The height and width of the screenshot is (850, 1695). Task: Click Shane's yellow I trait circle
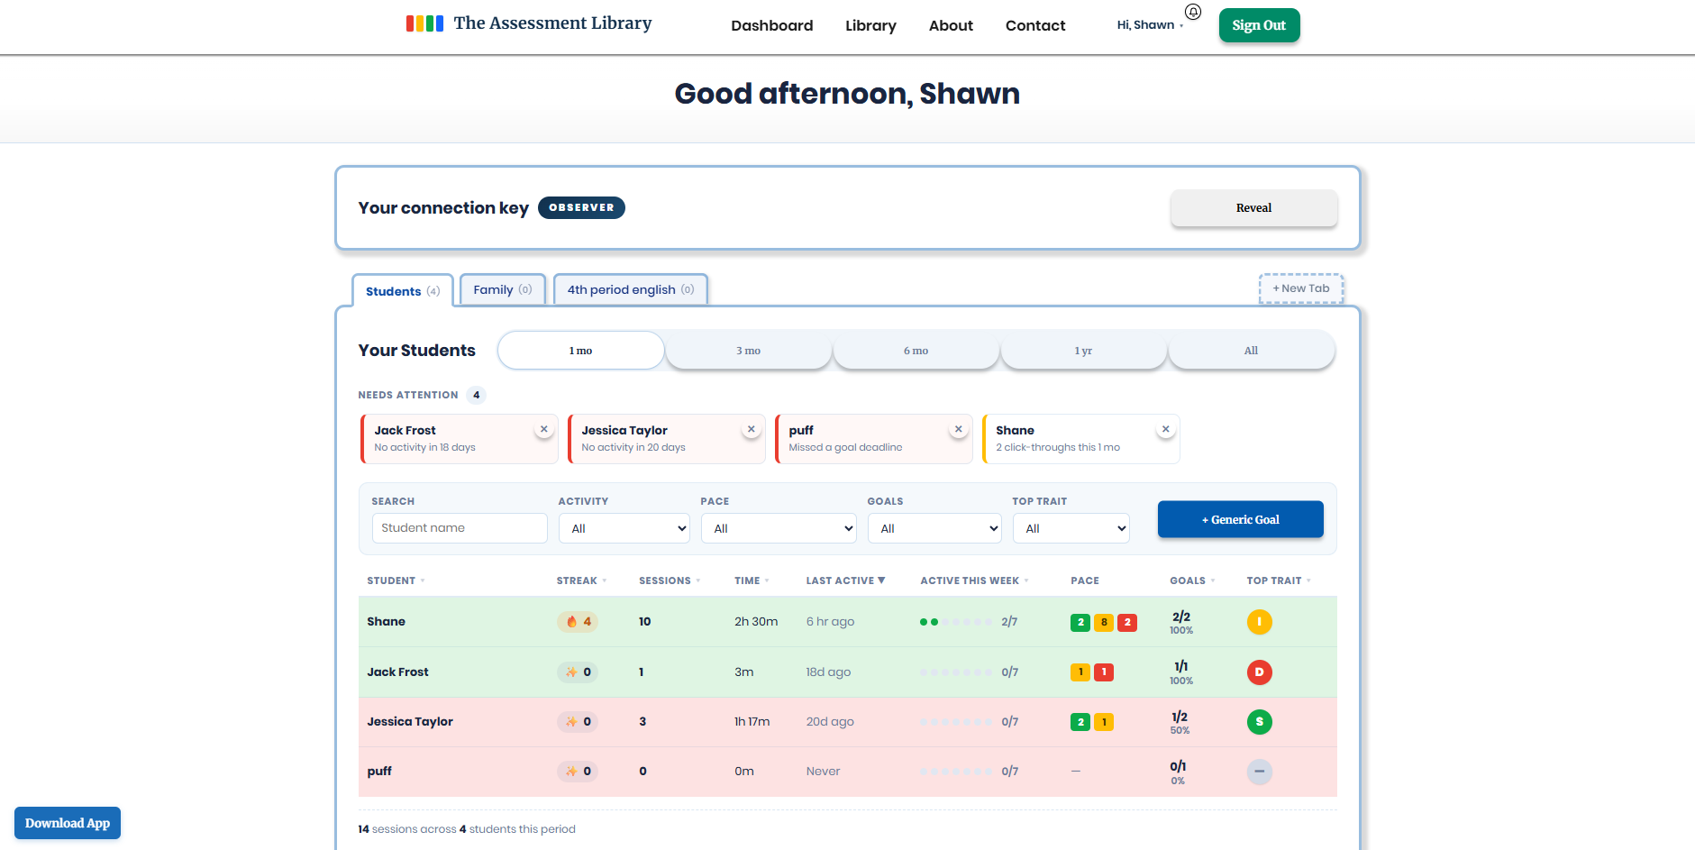click(x=1260, y=622)
